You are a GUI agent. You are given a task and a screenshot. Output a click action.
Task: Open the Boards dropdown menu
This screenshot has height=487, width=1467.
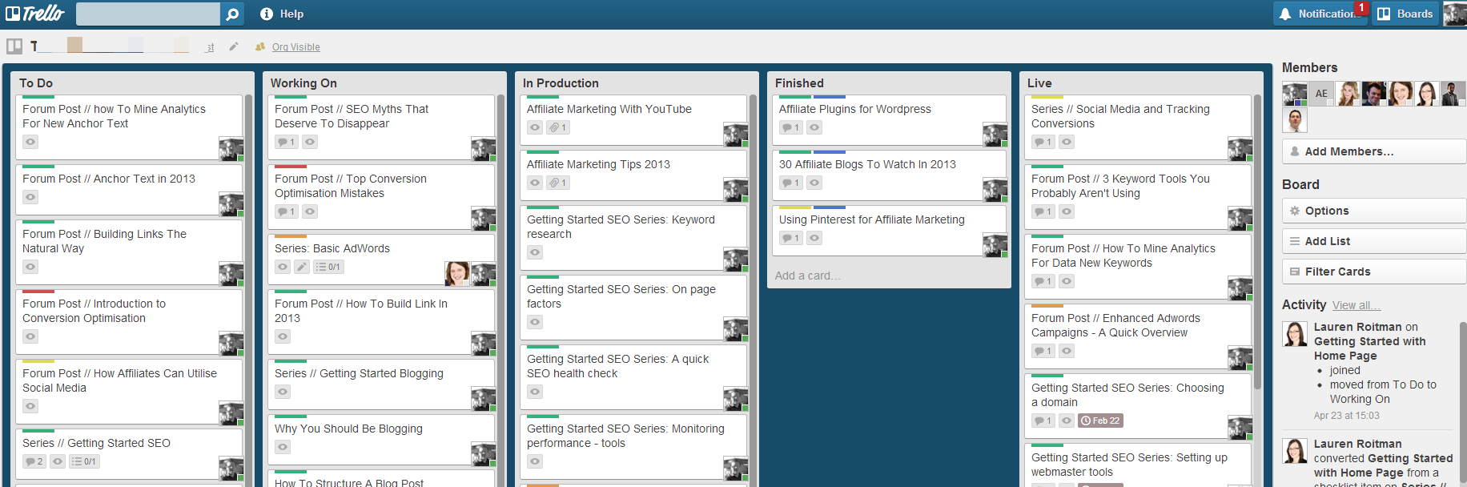click(1406, 14)
